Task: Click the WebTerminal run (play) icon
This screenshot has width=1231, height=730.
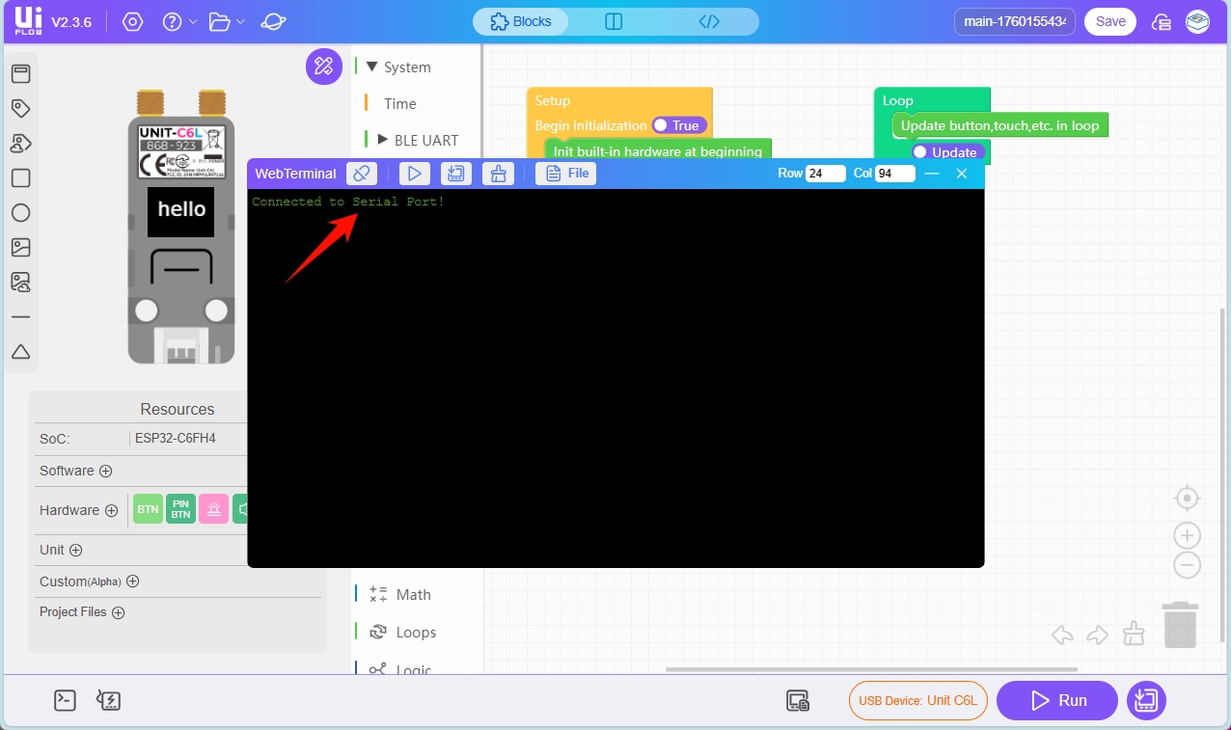Action: click(x=414, y=174)
